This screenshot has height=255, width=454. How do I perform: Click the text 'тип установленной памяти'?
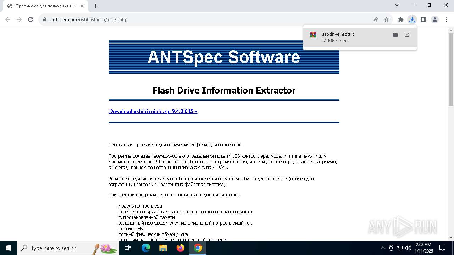click(x=146, y=217)
